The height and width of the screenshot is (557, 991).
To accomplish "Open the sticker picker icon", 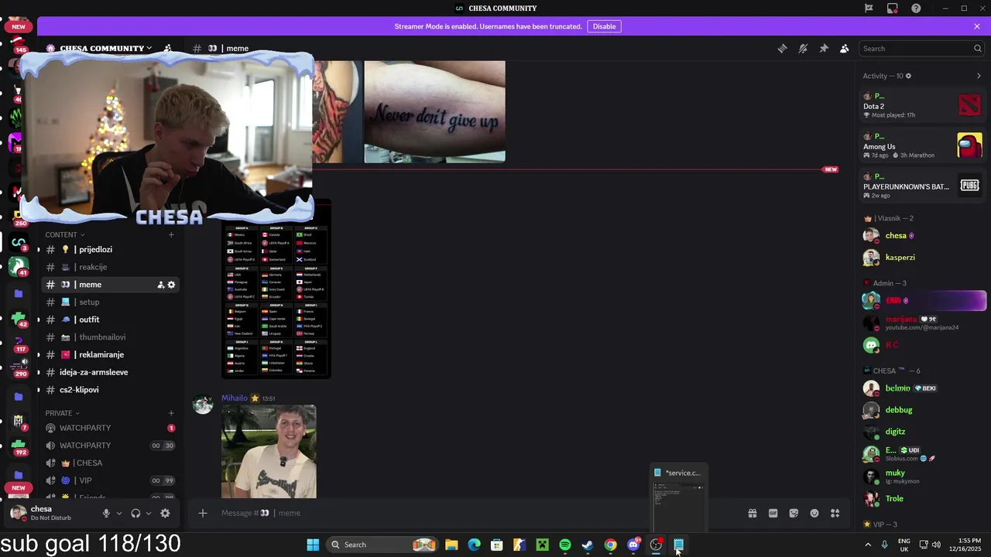I will coord(794,513).
